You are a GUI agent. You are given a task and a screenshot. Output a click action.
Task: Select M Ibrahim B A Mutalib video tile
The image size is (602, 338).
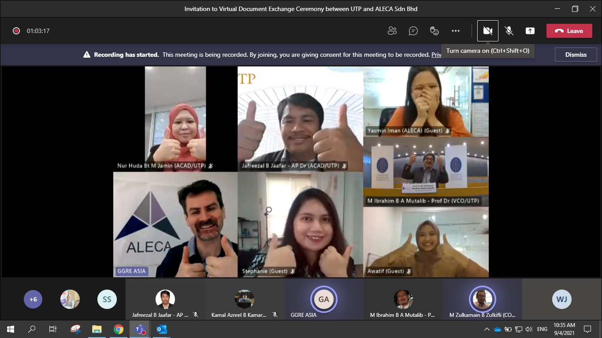pos(426,172)
